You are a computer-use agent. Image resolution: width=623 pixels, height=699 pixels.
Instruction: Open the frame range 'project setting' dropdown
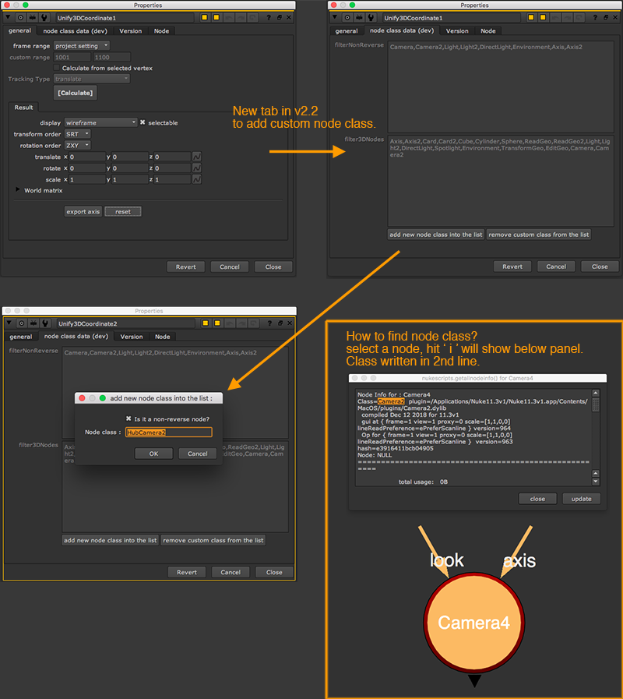click(82, 46)
